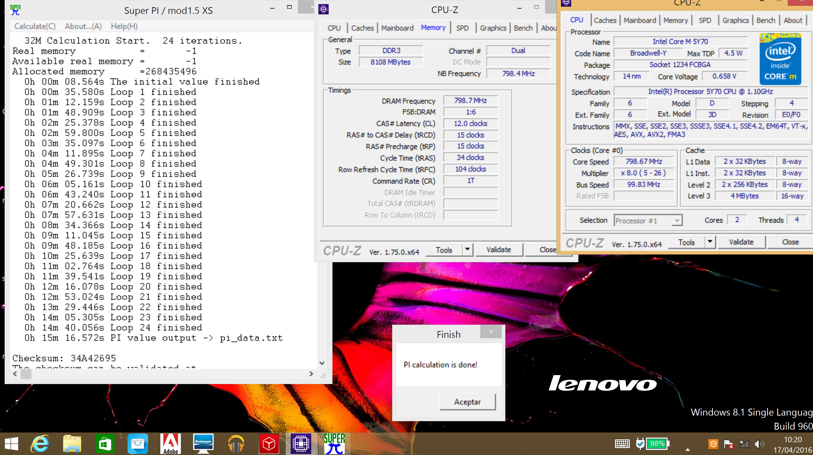Click the Checksum: 34A42695 line
This screenshot has width=813, height=455.
(x=64, y=358)
